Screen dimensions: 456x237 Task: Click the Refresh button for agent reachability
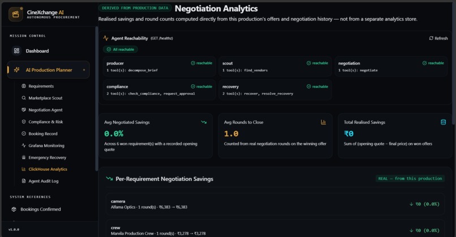(438, 38)
